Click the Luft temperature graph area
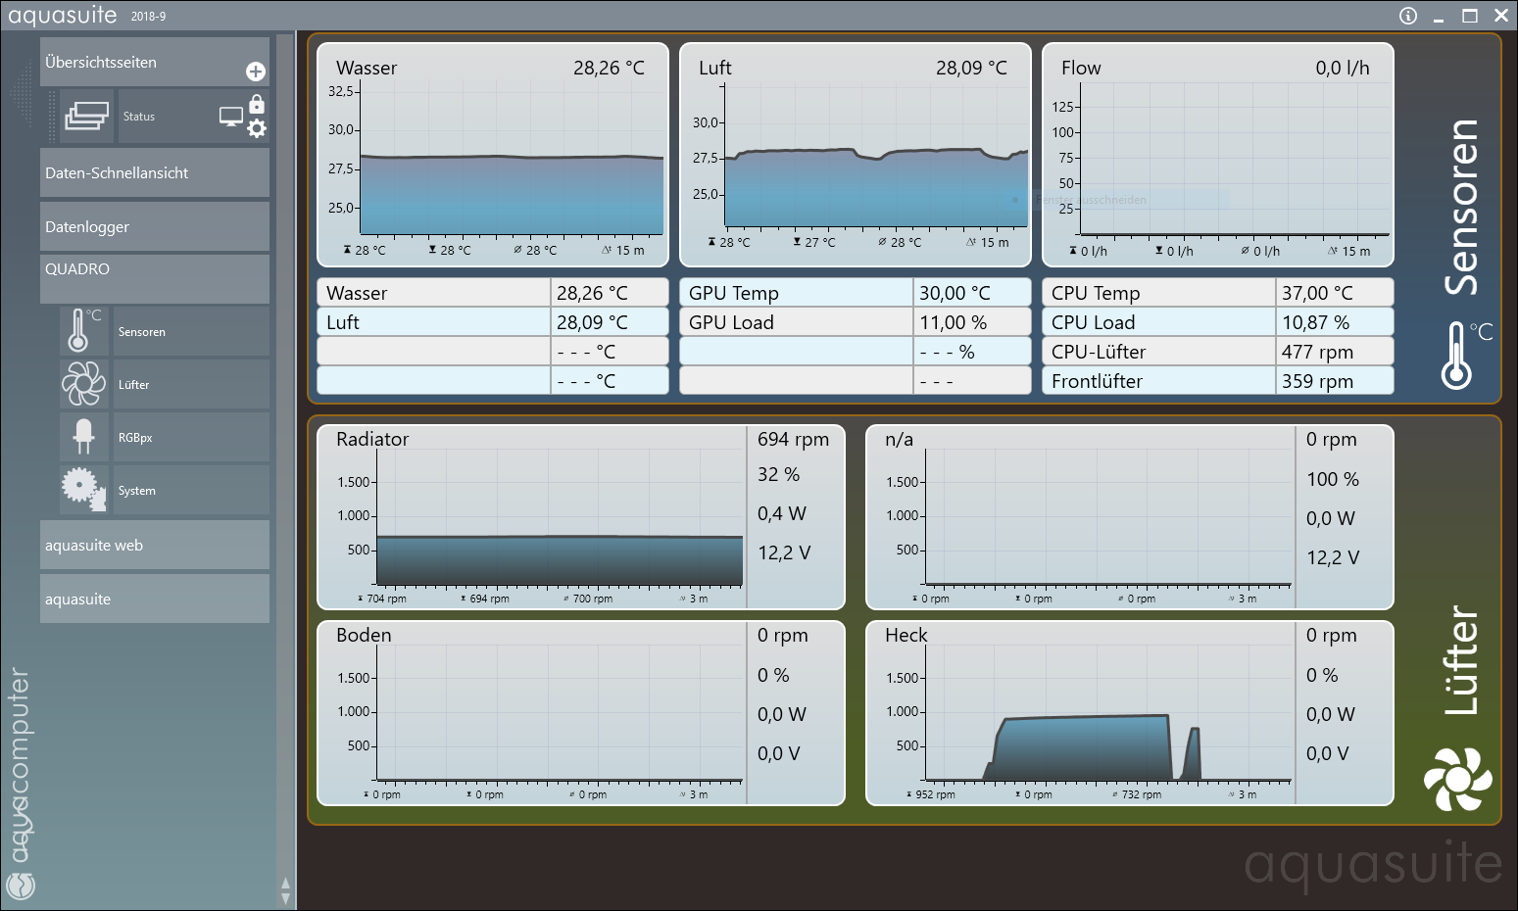Image resolution: width=1518 pixels, height=911 pixels. point(876,156)
